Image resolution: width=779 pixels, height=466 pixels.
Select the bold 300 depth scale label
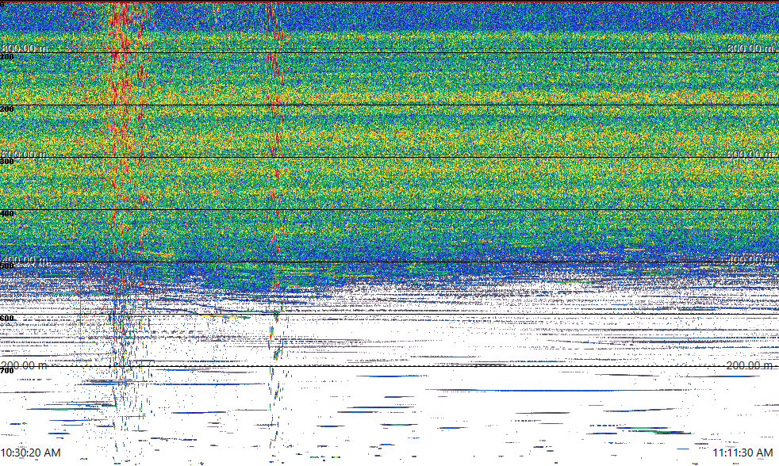pyautogui.click(x=7, y=162)
